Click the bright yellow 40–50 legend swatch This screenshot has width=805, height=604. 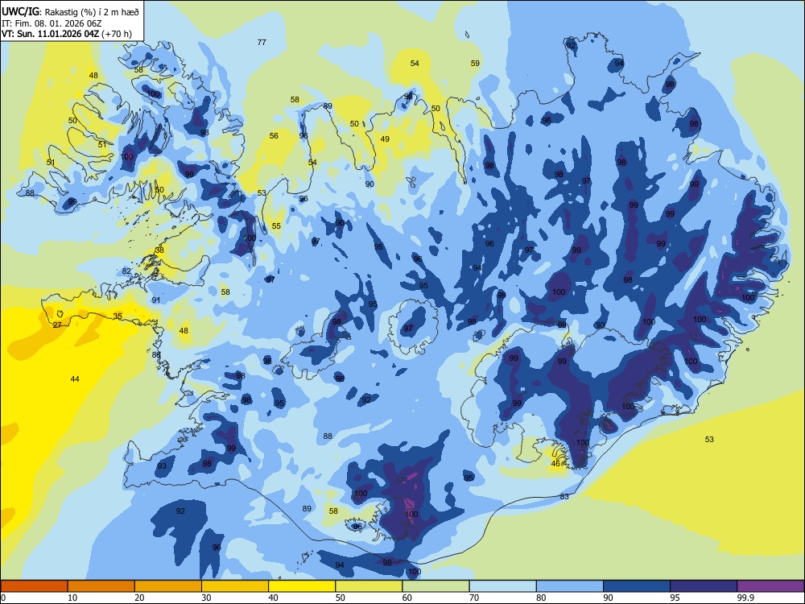tap(302, 586)
